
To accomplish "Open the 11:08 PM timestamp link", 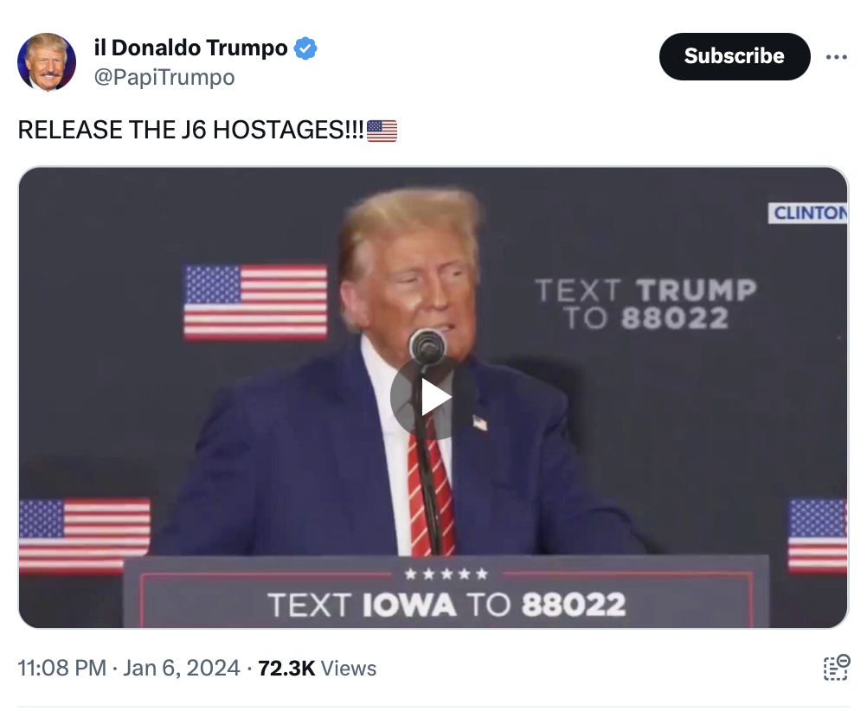I will click(x=62, y=668).
